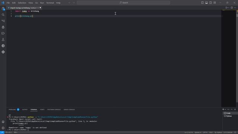The height and width of the screenshot is (134, 238).
Task: Open Source Control view in activity bar
Action: coord(3,21)
